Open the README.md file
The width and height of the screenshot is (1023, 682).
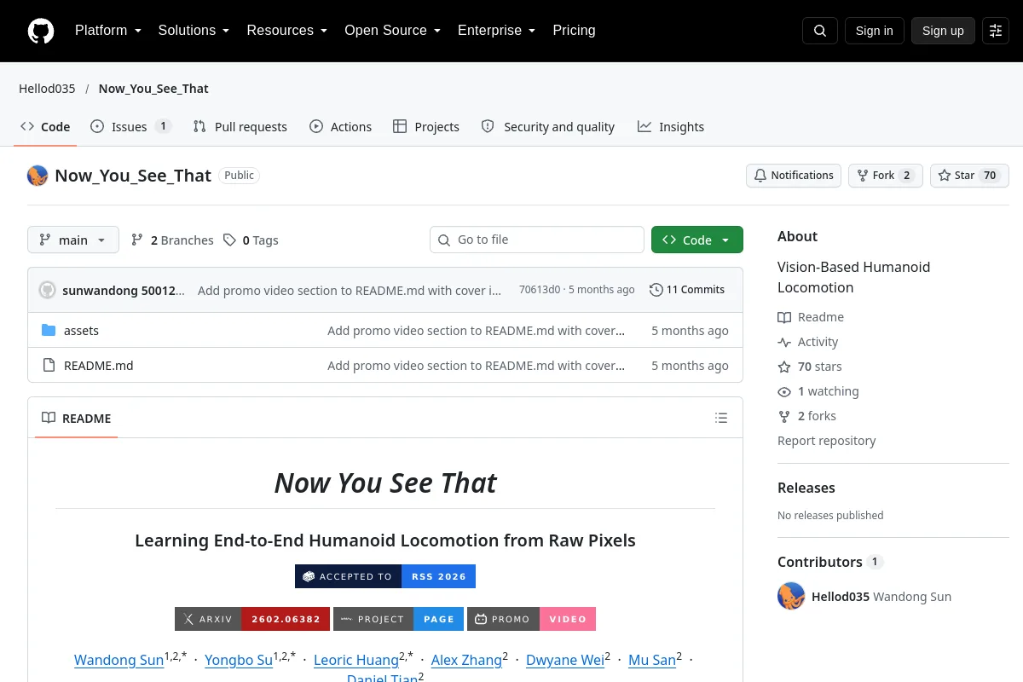pyautogui.click(x=99, y=366)
